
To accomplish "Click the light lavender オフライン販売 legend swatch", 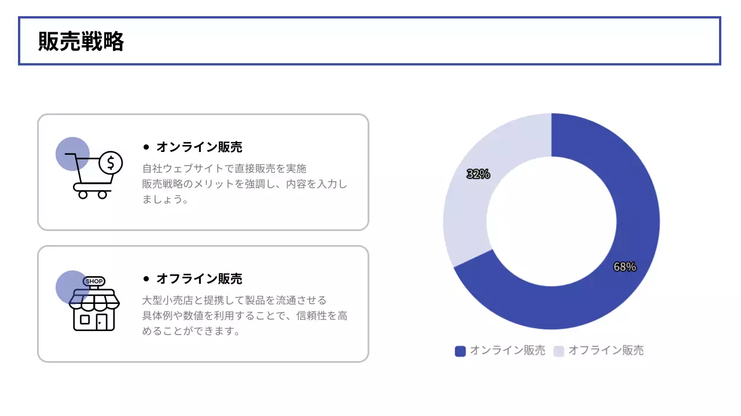I will pos(559,351).
